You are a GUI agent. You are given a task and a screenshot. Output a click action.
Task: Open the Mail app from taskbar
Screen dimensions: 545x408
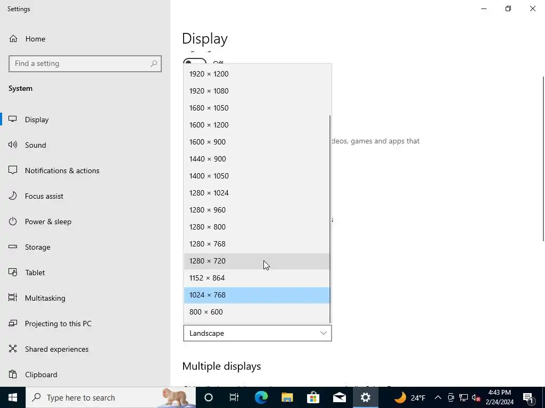click(x=339, y=397)
